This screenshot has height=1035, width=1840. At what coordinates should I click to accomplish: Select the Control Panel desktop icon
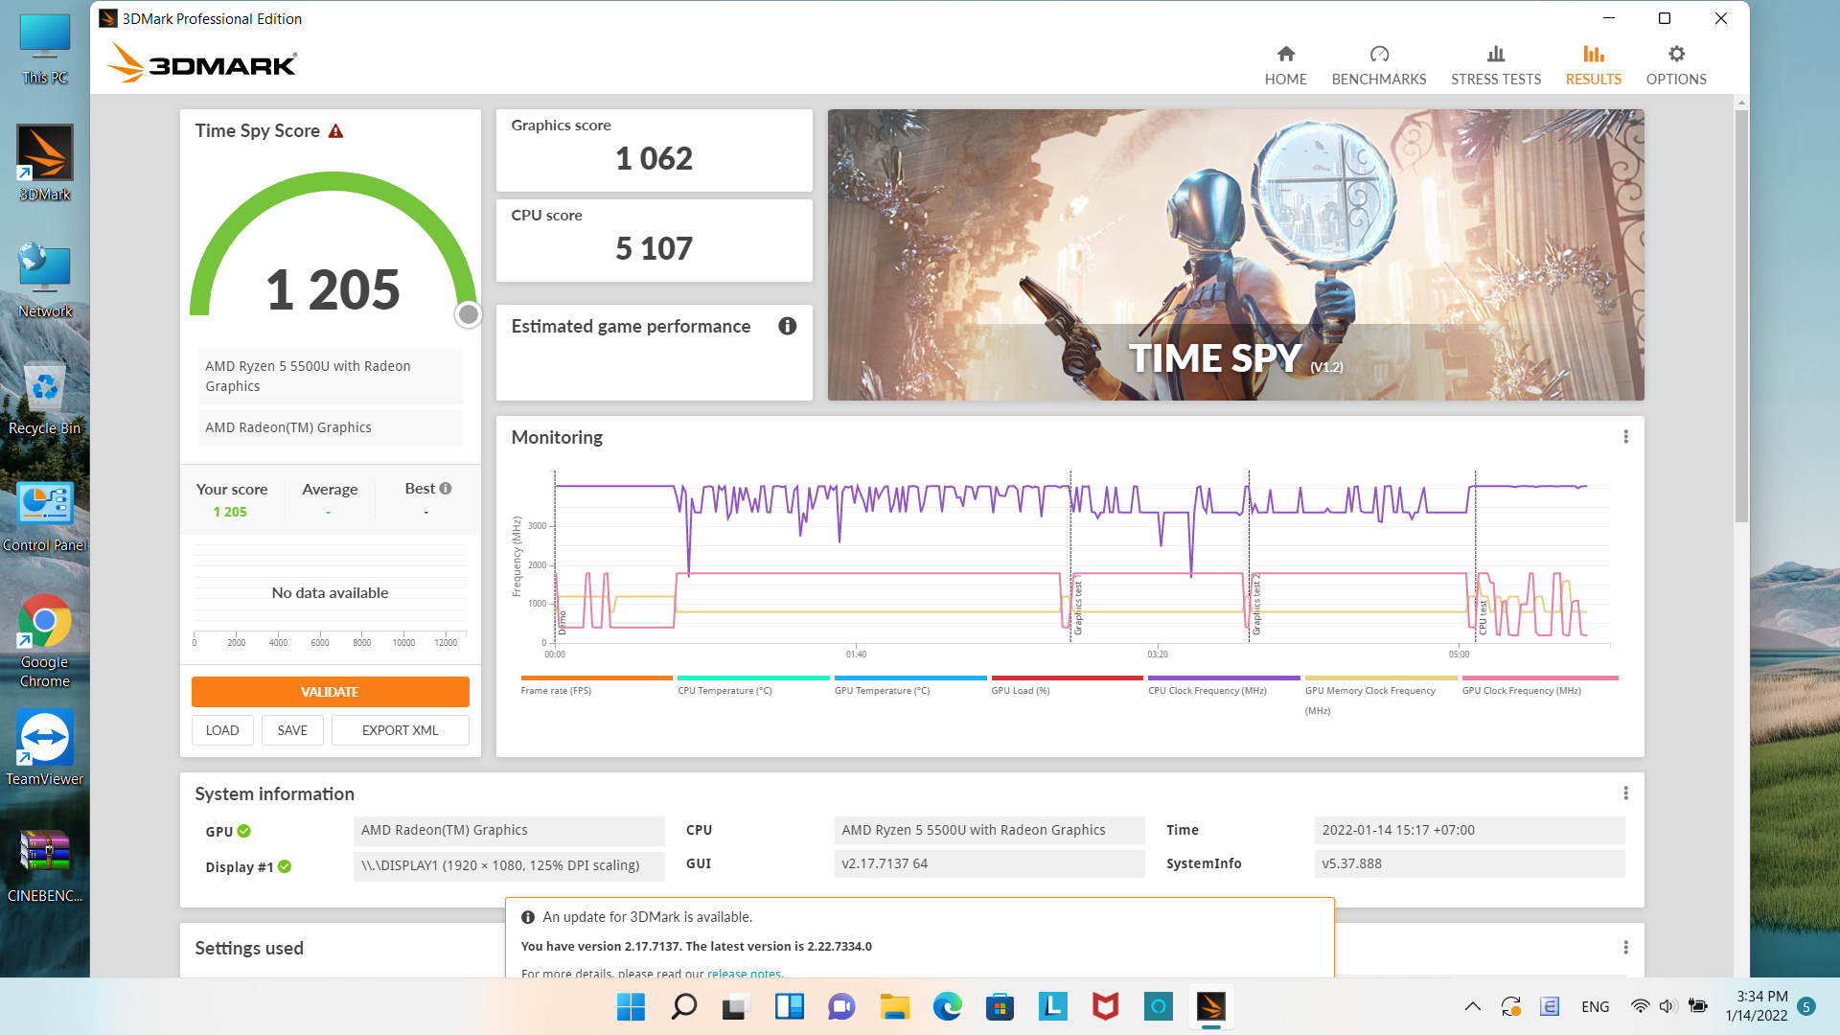tap(44, 516)
